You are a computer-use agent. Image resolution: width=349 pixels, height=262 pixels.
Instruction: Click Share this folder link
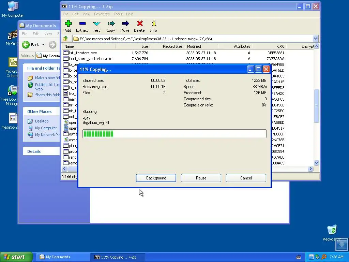pyautogui.click(x=44, y=95)
